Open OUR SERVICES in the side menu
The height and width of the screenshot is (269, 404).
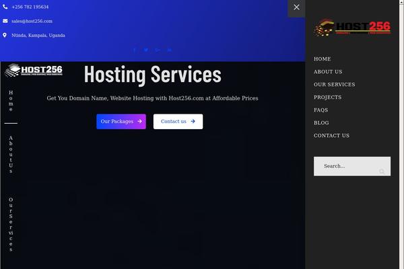tap(334, 85)
